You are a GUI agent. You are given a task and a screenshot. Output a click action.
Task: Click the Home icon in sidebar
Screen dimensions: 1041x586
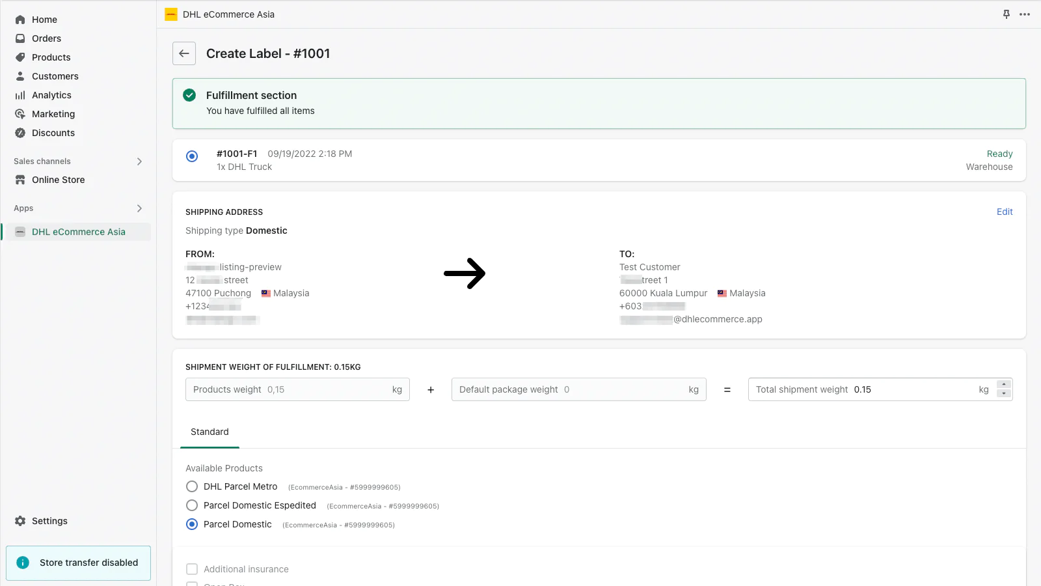click(x=20, y=20)
